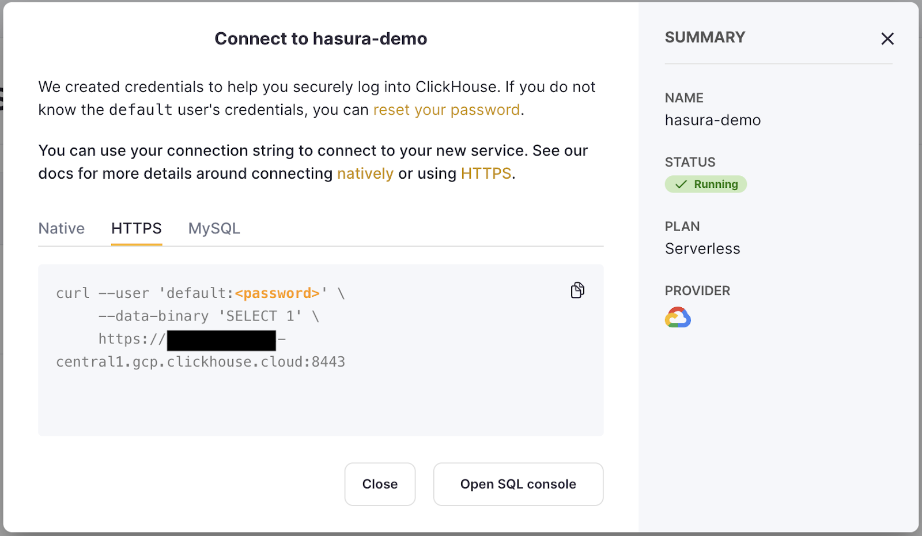Click the <password> placeholder in curl command

277,293
